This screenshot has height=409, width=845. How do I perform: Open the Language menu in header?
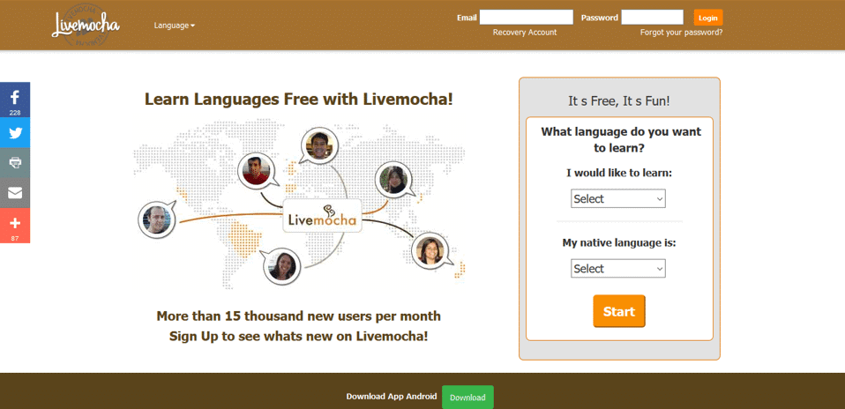click(x=174, y=26)
